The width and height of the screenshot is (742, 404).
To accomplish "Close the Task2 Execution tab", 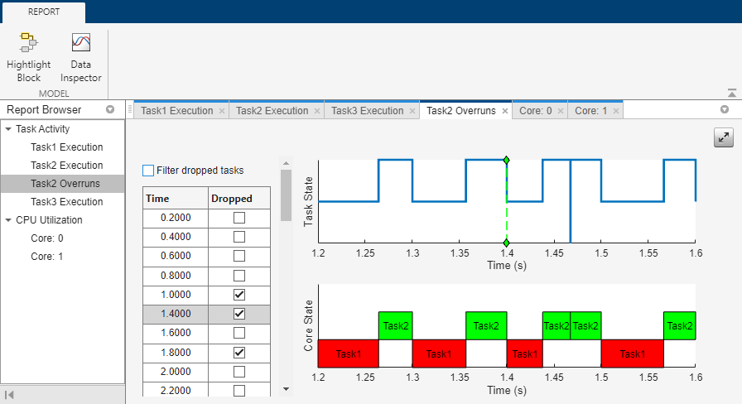I will [x=317, y=111].
